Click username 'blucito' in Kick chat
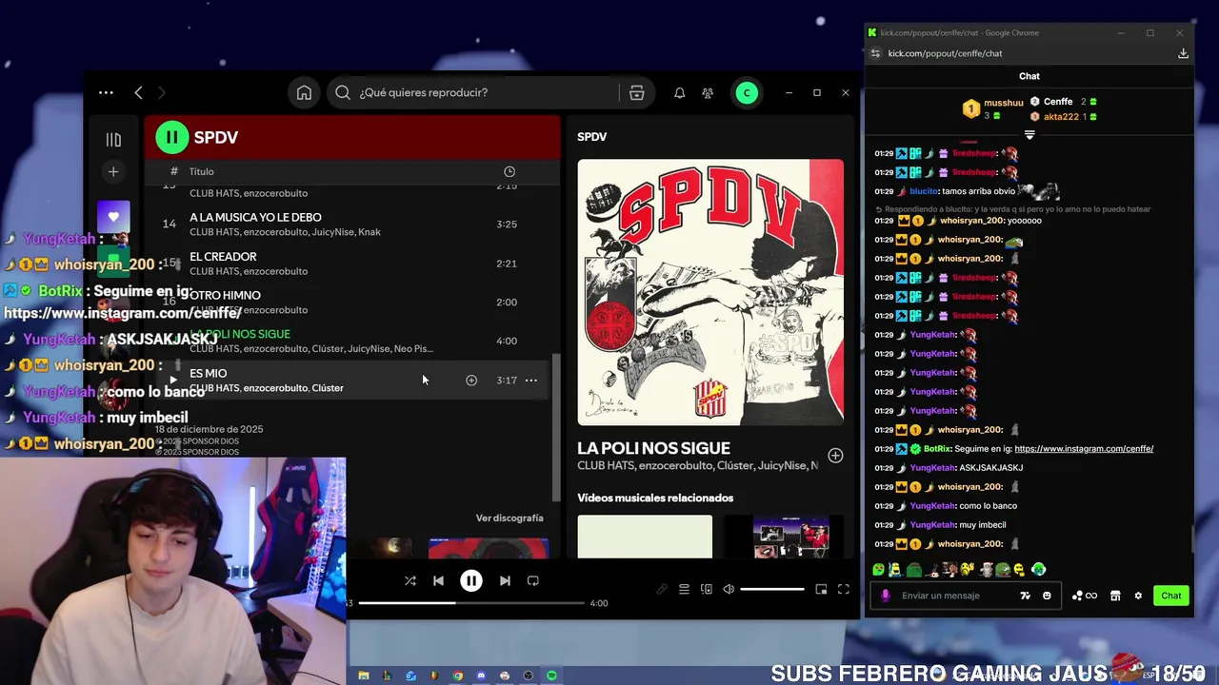 [924, 191]
